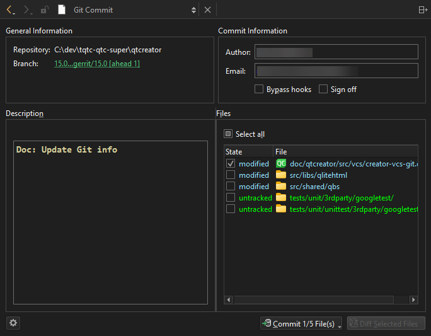Click the Author input field
The height and width of the screenshot is (336, 431).
click(336, 52)
